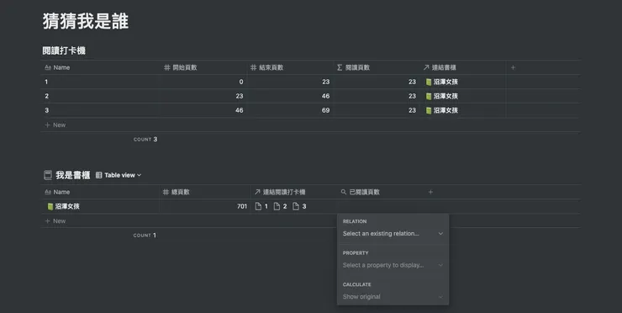Open the Show original calculate dropdown
The height and width of the screenshot is (313, 622).
coord(393,297)
